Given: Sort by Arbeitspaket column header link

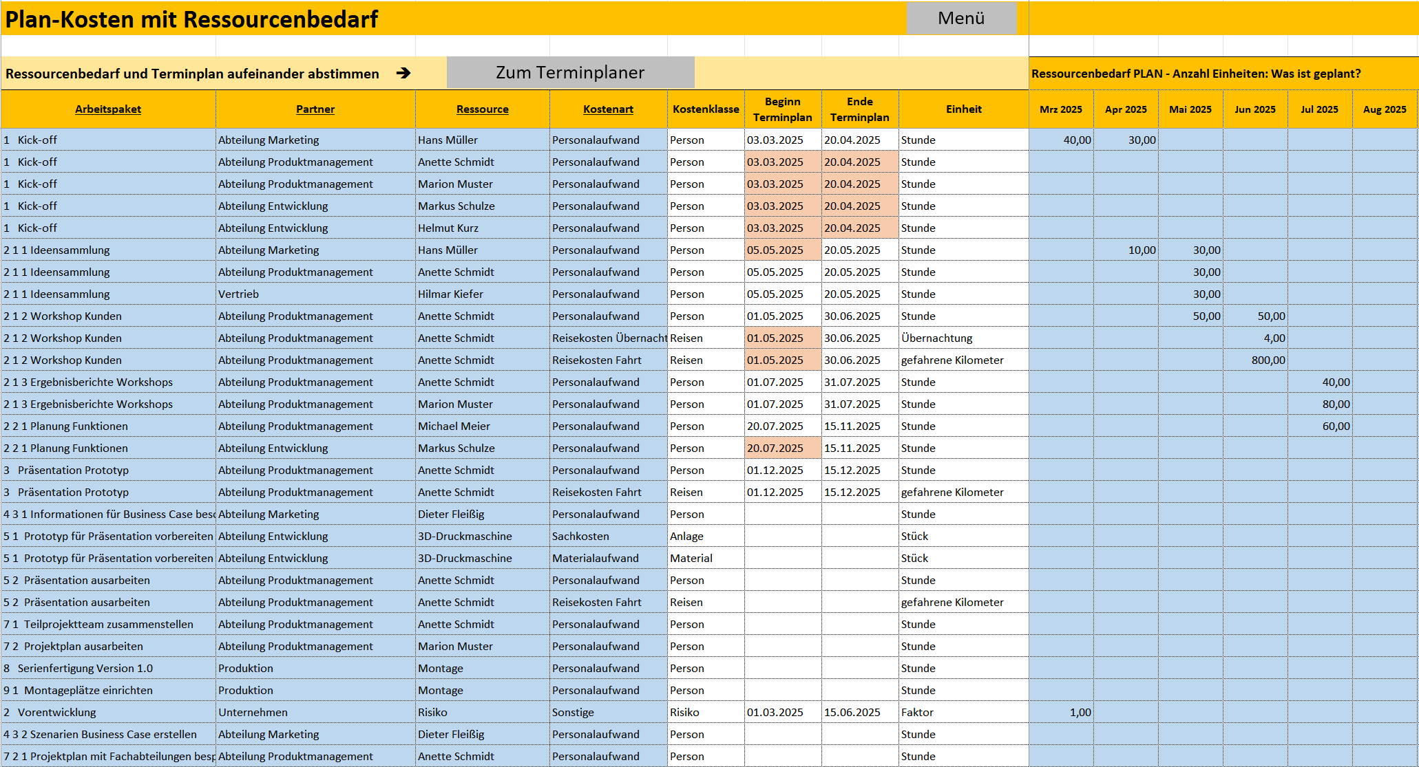Looking at the screenshot, I should pyautogui.click(x=108, y=109).
